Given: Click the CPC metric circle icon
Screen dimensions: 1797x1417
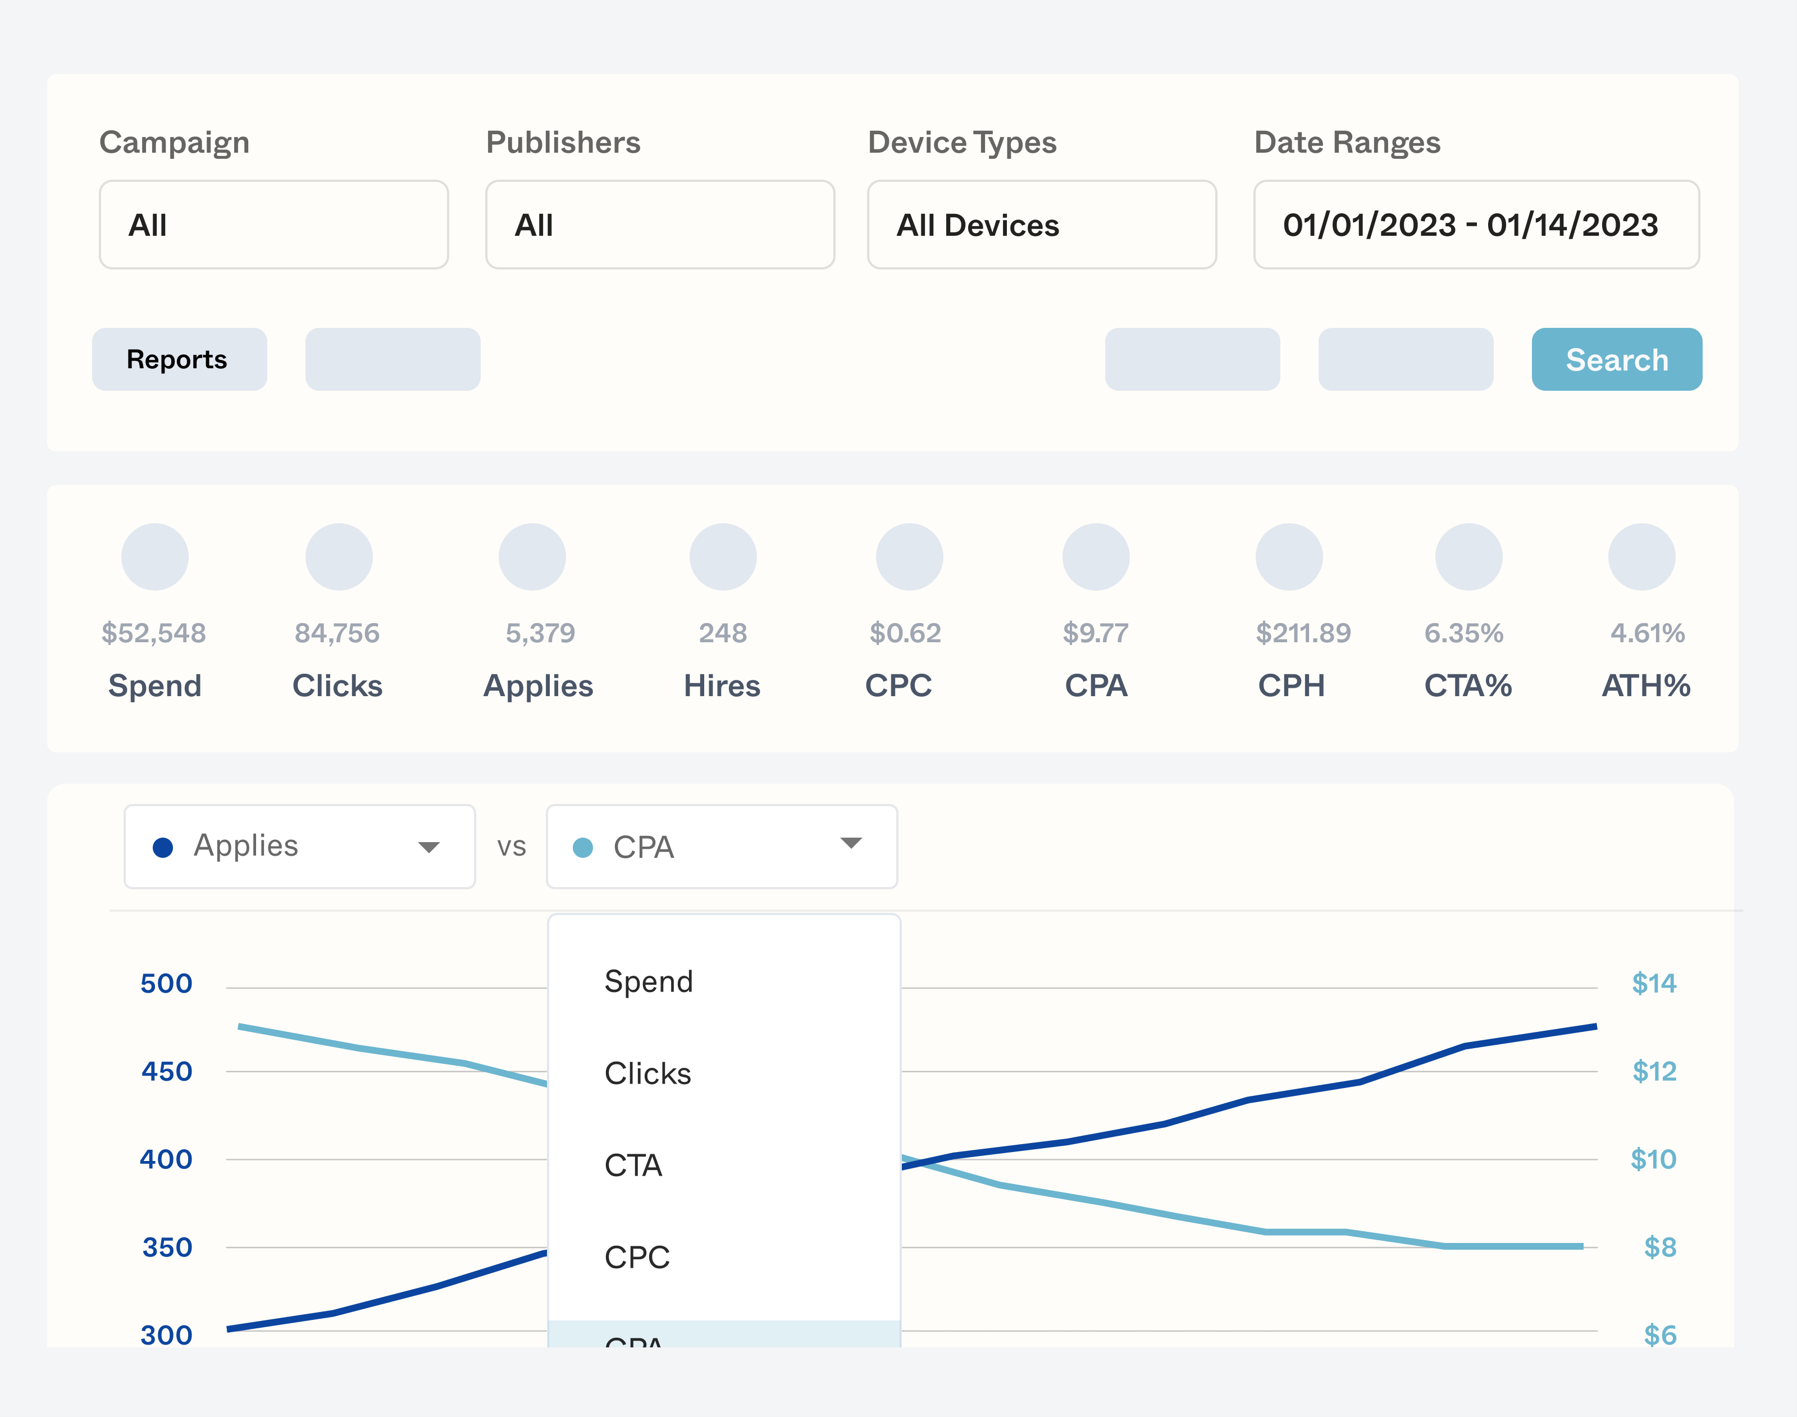Looking at the screenshot, I should [x=909, y=557].
